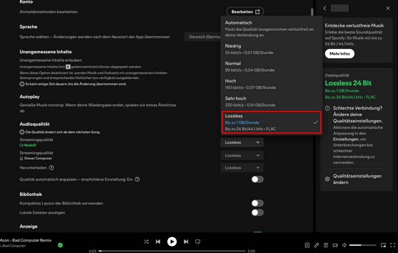Select Automatisch quality option
This screenshot has width=398, height=253.
[x=271, y=29]
